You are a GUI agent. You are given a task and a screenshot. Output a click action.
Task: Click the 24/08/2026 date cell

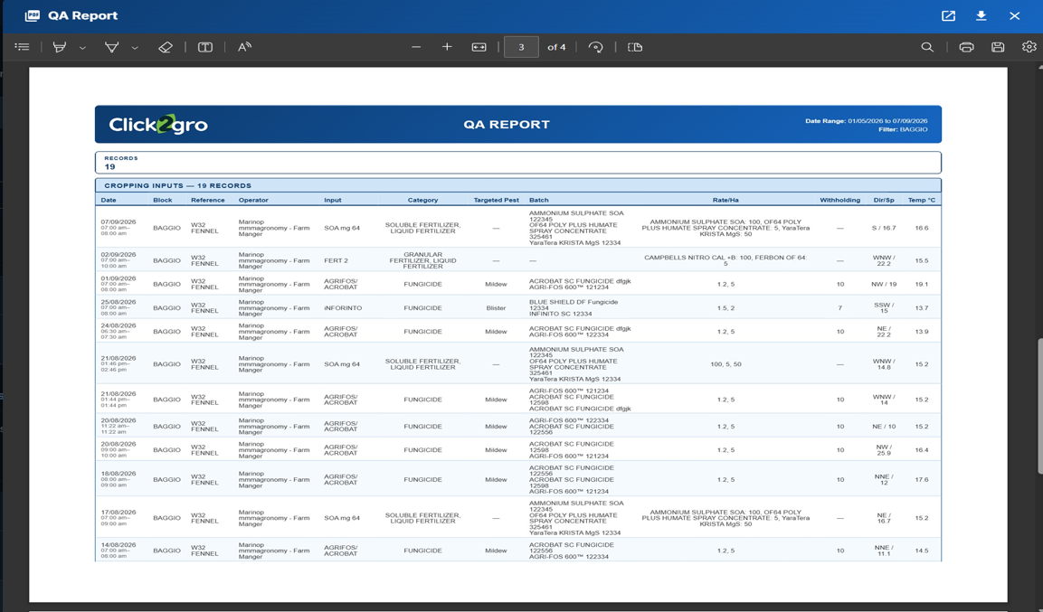click(118, 326)
